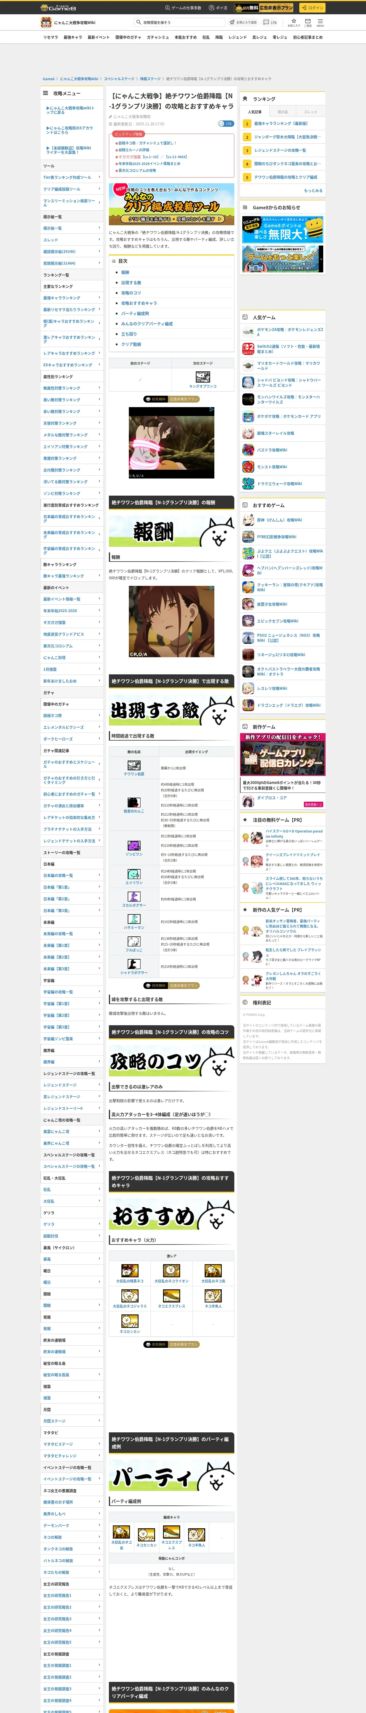Screen dimensions: 366x1713
Task: Select 降臨 in the navigation bar
Action: (219, 37)
